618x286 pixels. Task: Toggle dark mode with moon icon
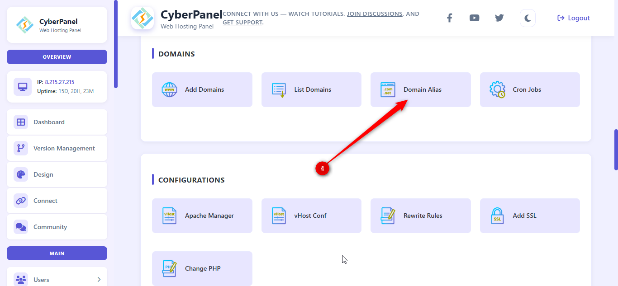coord(528,18)
